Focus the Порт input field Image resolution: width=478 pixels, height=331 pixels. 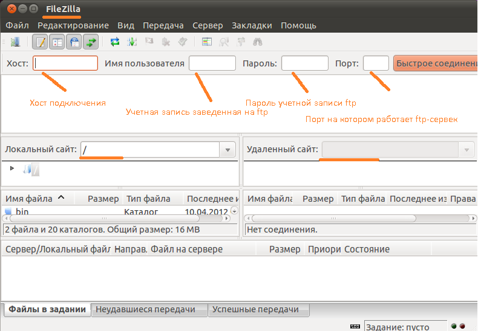click(x=376, y=63)
